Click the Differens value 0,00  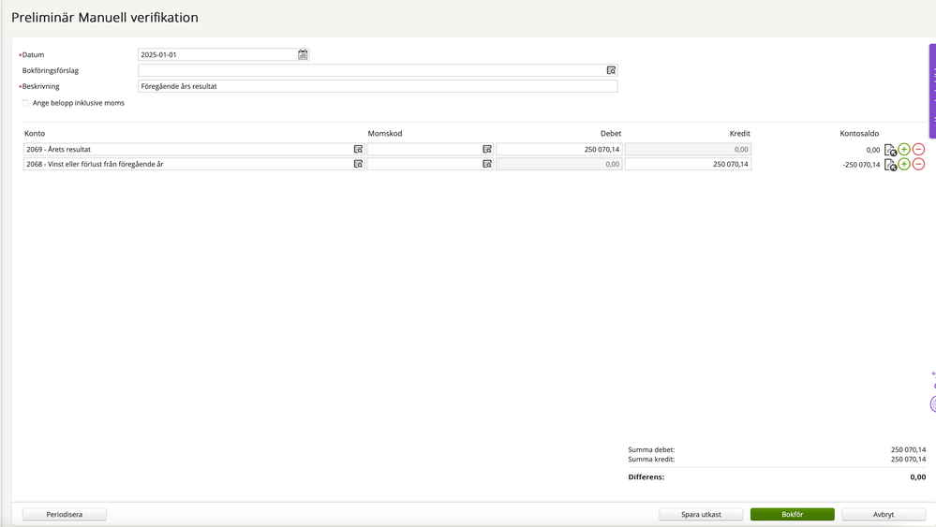point(918,477)
